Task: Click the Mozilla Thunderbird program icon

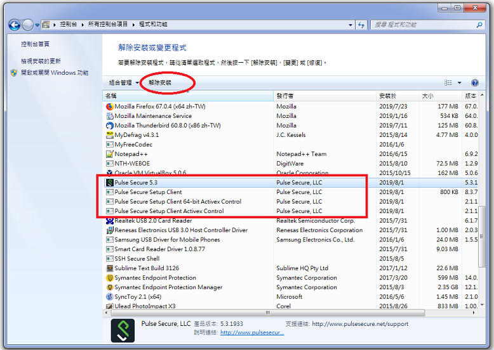Action: (109, 126)
